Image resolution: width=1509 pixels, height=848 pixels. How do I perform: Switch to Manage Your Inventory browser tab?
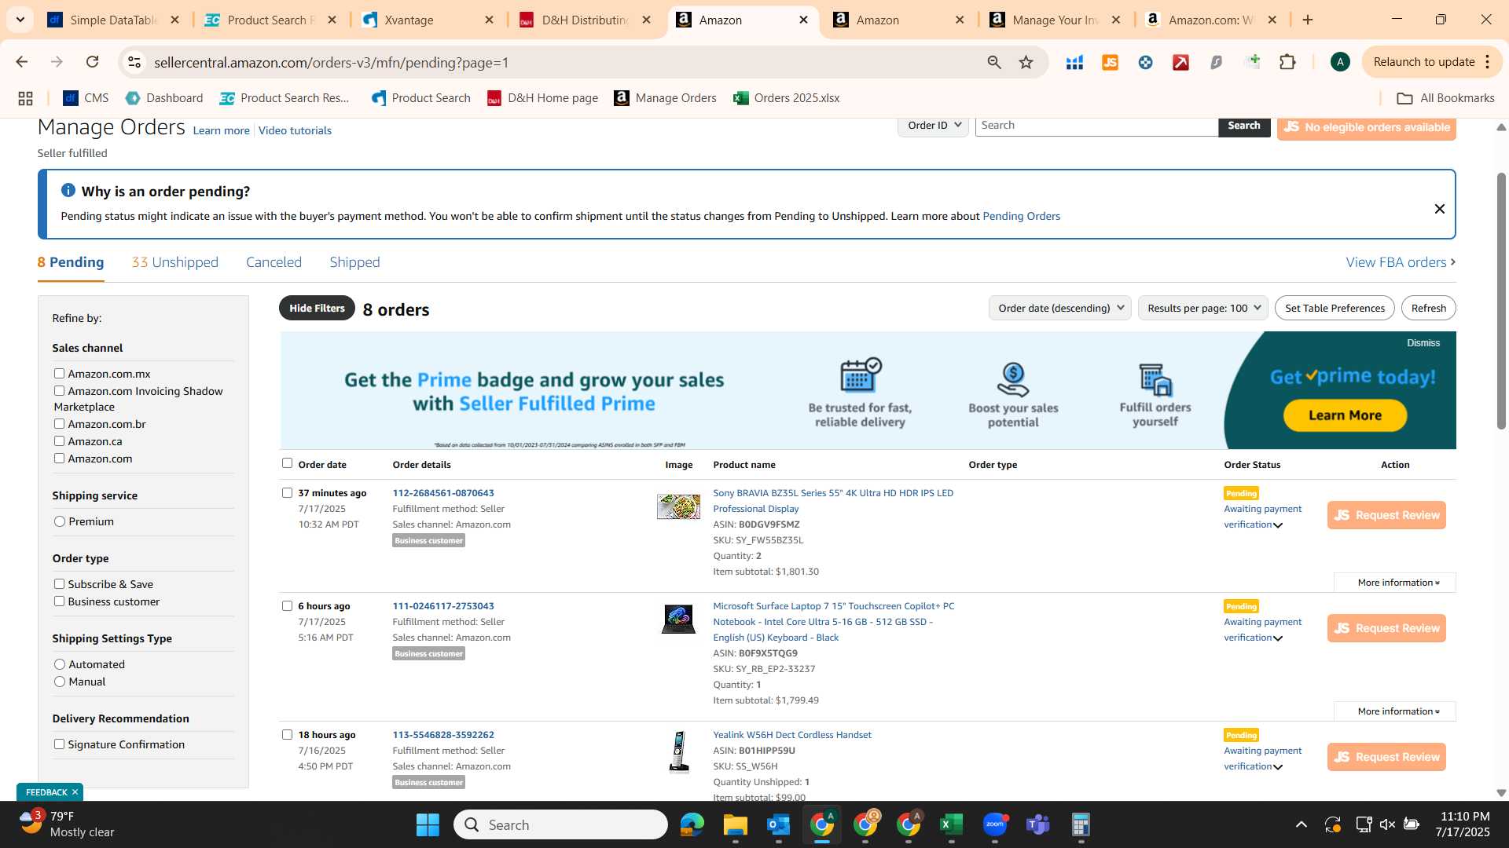pos(1056,20)
